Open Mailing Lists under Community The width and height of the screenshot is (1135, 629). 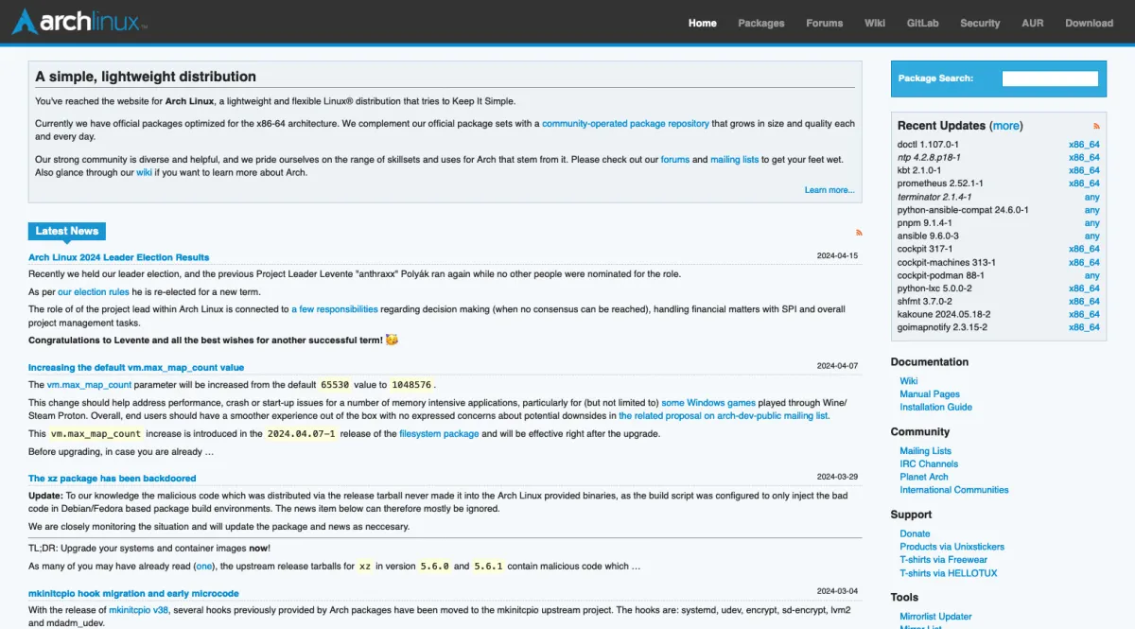(x=926, y=451)
